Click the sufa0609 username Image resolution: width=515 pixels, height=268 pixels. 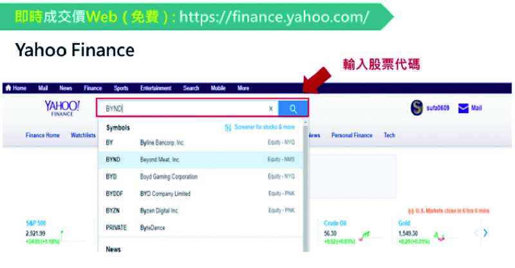tap(438, 108)
